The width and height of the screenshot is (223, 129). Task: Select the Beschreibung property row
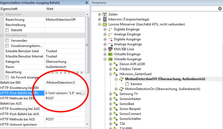point(45,25)
